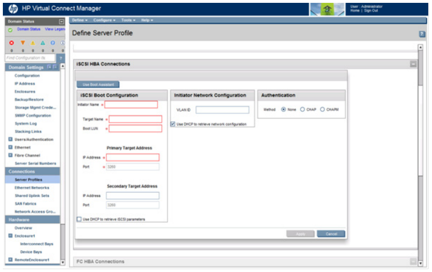Click expand-all icon beside Domain Settings
The width and height of the screenshot is (432, 272).
[x=49, y=67]
